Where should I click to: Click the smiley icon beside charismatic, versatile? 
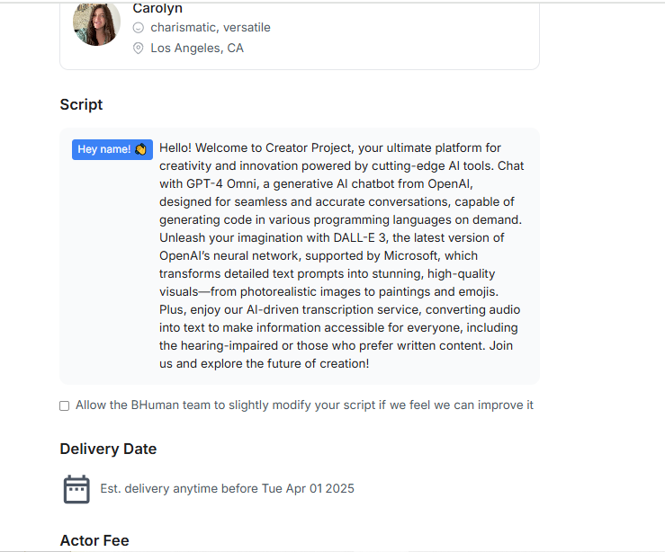[x=139, y=28]
